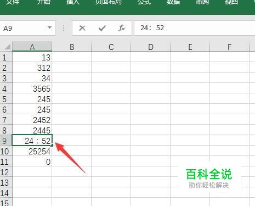Select column E header
255x206 pixels.
pyautogui.click(x=190, y=47)
